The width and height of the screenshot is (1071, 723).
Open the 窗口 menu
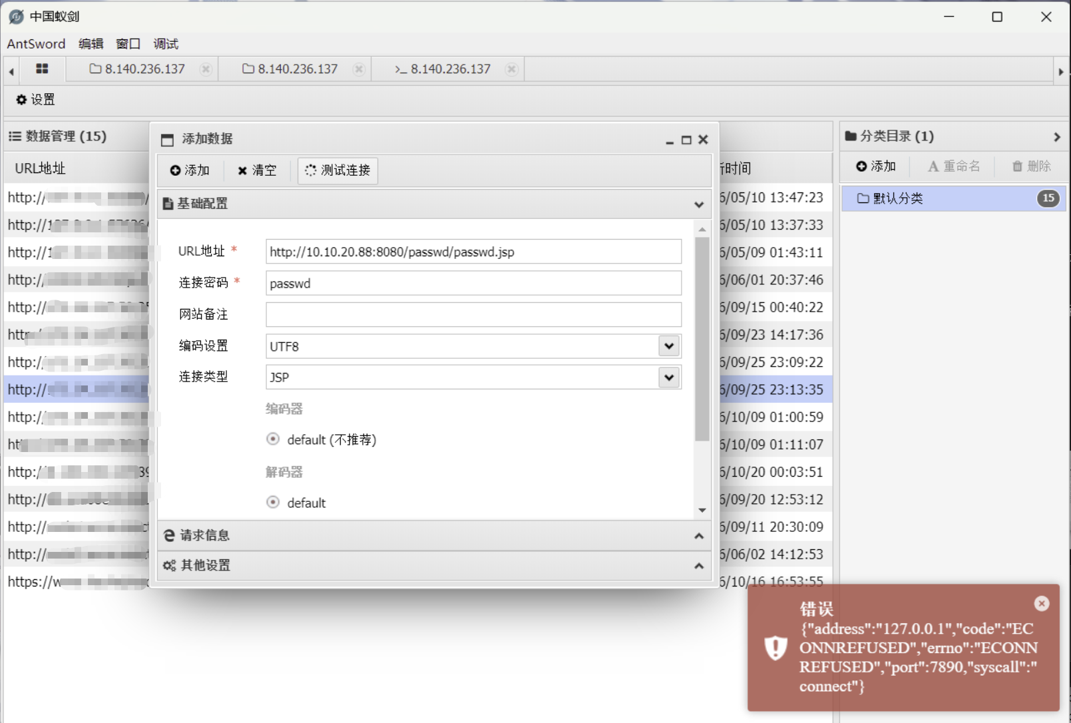128,44
